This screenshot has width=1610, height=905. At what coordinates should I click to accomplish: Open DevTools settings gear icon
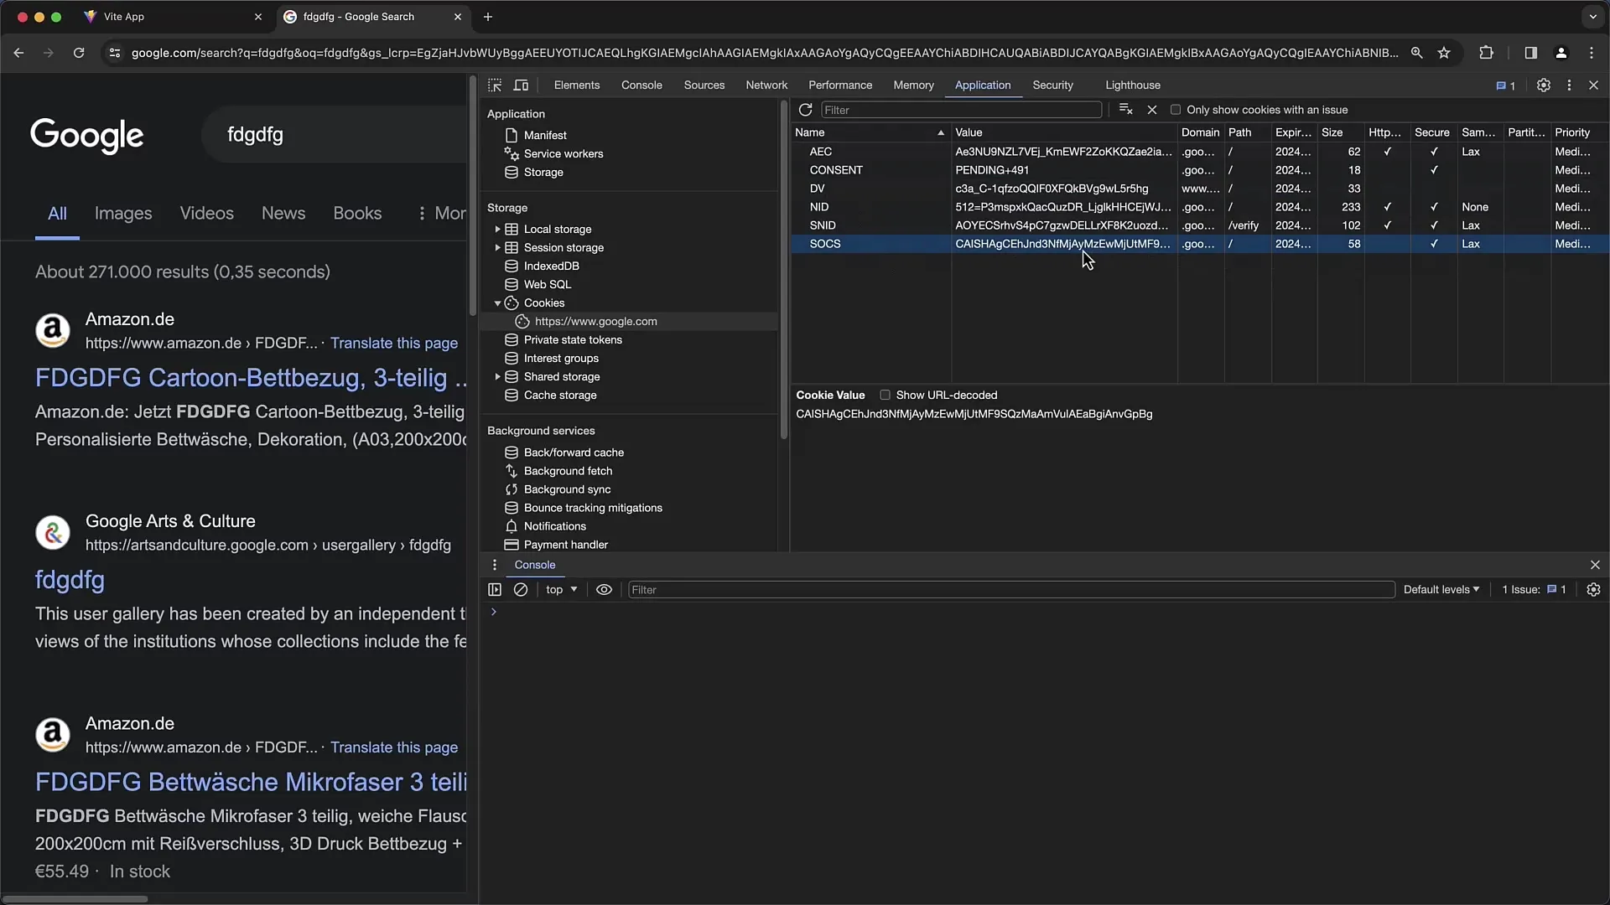pos(1543,85)
